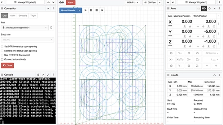This screenshot has width=223, height=125.
Task: Collapse the Connection widget panel
Action: click(x=48, y=9)
